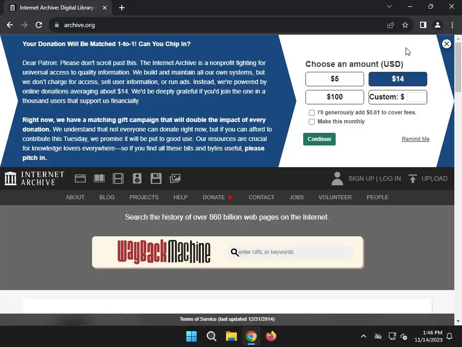Click the page vertical scrollbar thumb

(458, 68)
